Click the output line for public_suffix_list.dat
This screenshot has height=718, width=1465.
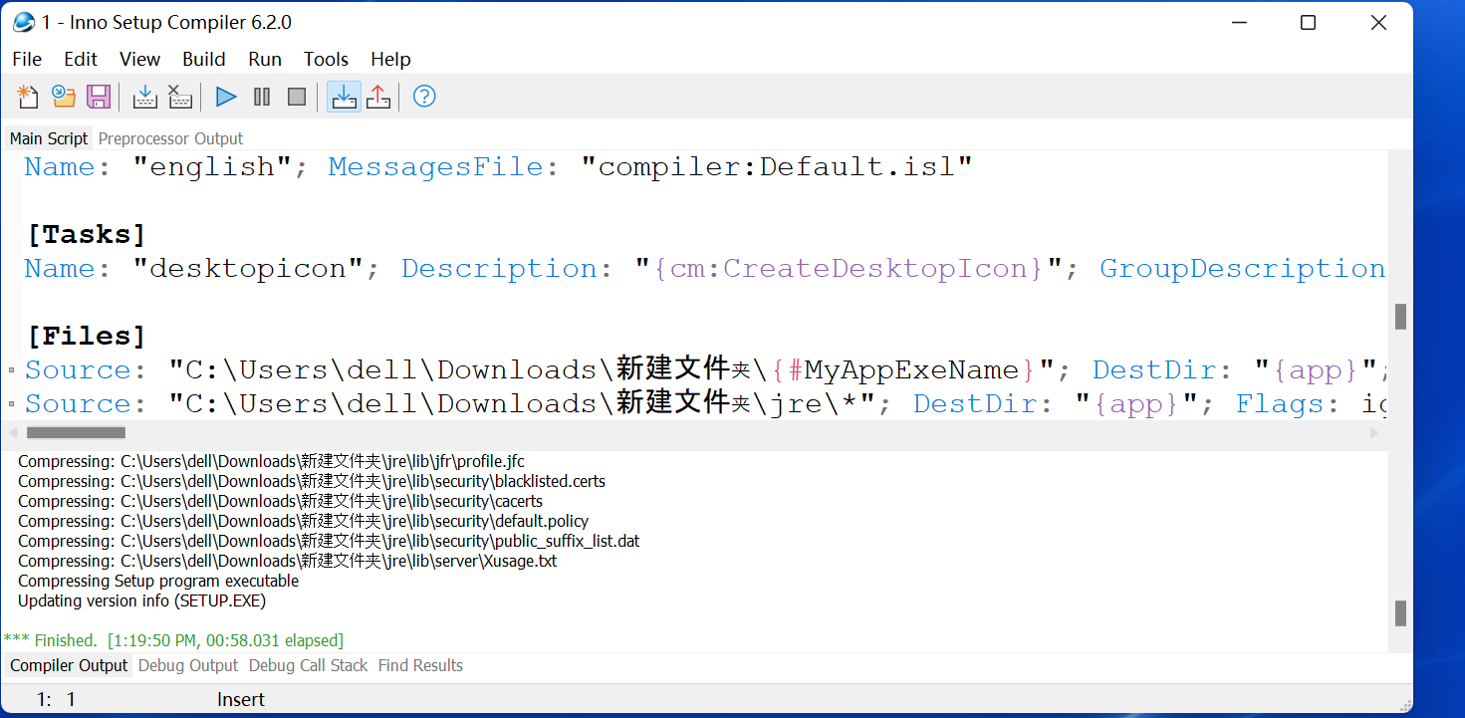click(329, 541)
